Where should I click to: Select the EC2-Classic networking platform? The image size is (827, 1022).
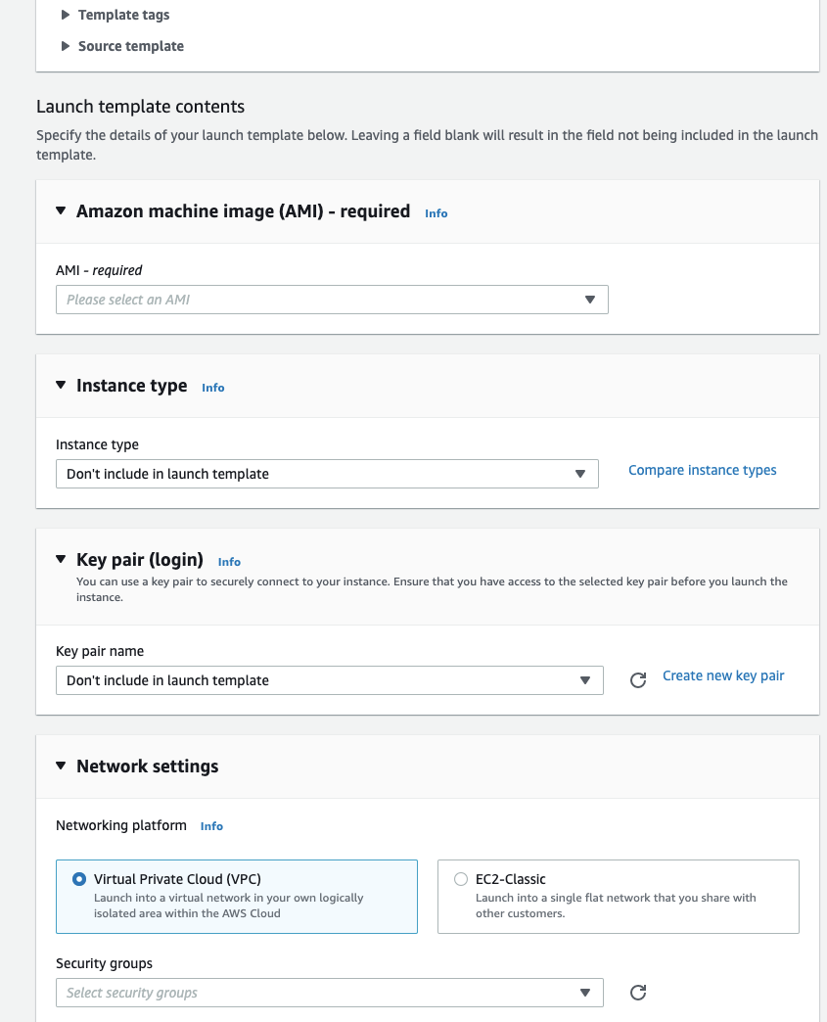pyautogui.click(x=461, y=879)
